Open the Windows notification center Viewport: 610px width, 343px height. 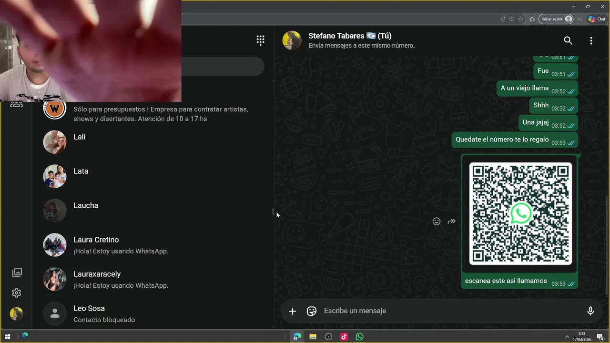point(600,337)
